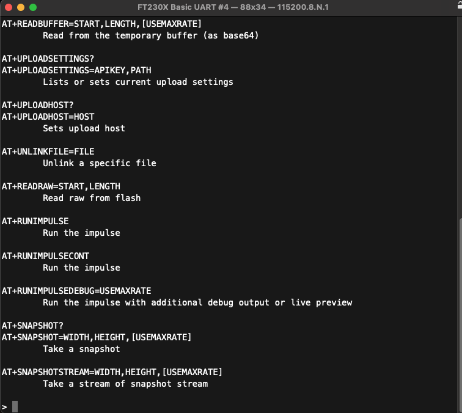
Task: Click the AT+UPLOADSETTINGS=APIKEY,PATH line
Action: pos(76,70)
